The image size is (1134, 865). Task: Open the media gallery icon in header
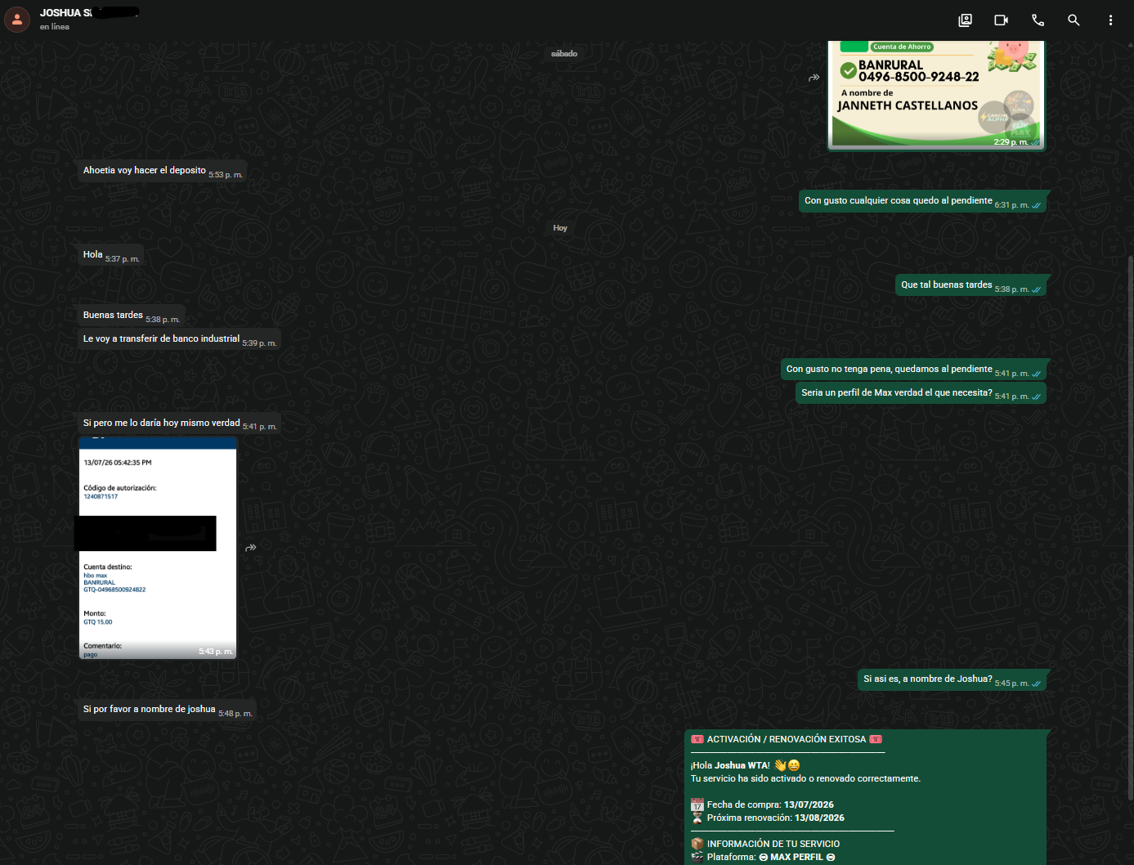[x=965, y=20]
